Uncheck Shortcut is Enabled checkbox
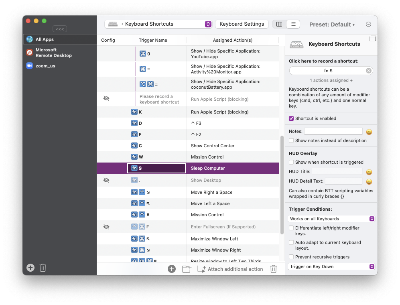Image resolution: width=400 pixels, height=305 pixels. click(292, 118)
